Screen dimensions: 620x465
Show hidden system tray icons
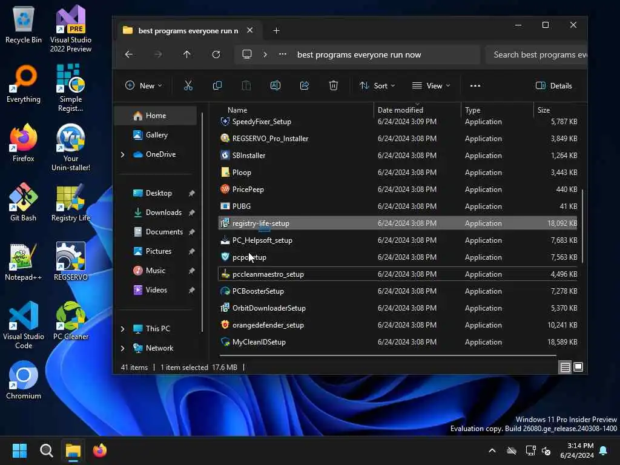point(492,450)
